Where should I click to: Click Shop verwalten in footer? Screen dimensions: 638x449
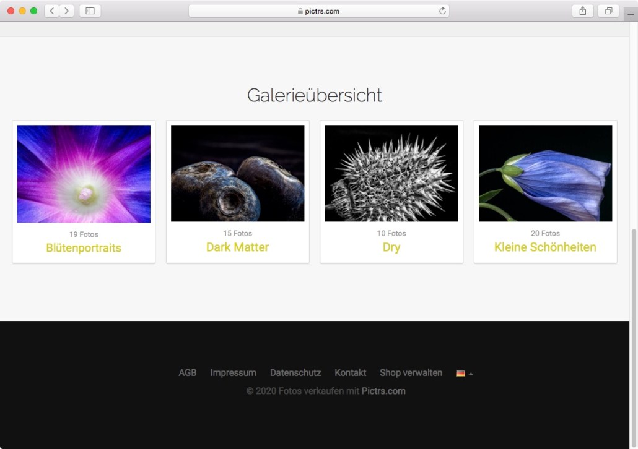point(411,372)
